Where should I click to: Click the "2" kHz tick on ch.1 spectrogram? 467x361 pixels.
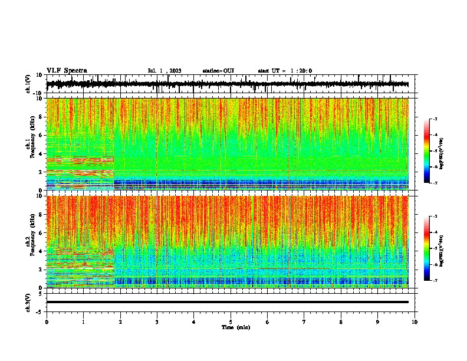click(x=41, y=172)
